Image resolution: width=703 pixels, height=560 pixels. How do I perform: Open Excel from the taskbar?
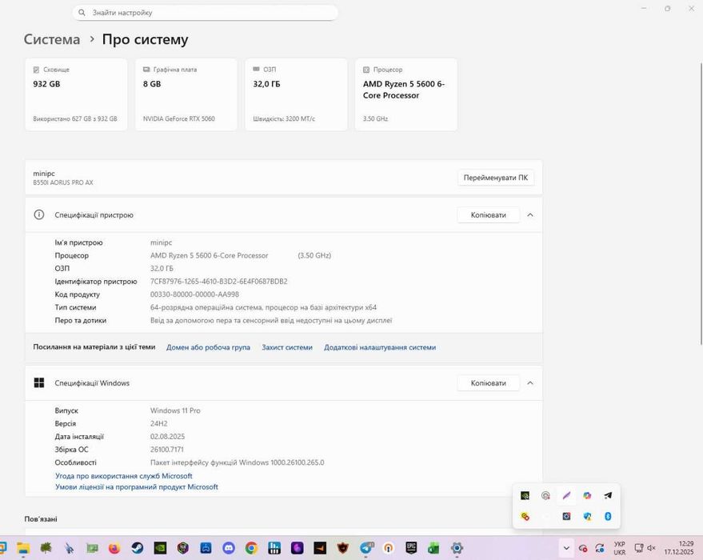[433, 548]
